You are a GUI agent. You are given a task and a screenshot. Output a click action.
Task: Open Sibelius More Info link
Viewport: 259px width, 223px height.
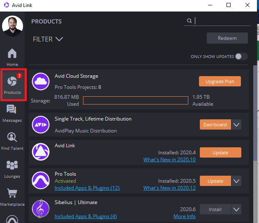click(x=185, y=216)
